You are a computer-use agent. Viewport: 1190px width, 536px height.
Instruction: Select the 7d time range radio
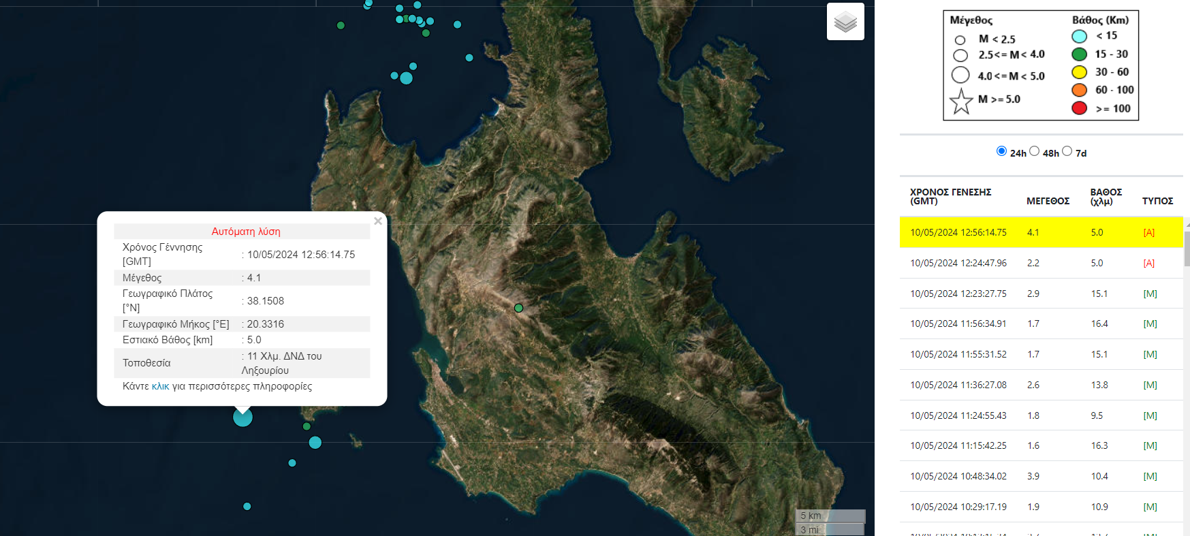point(1067,151)
